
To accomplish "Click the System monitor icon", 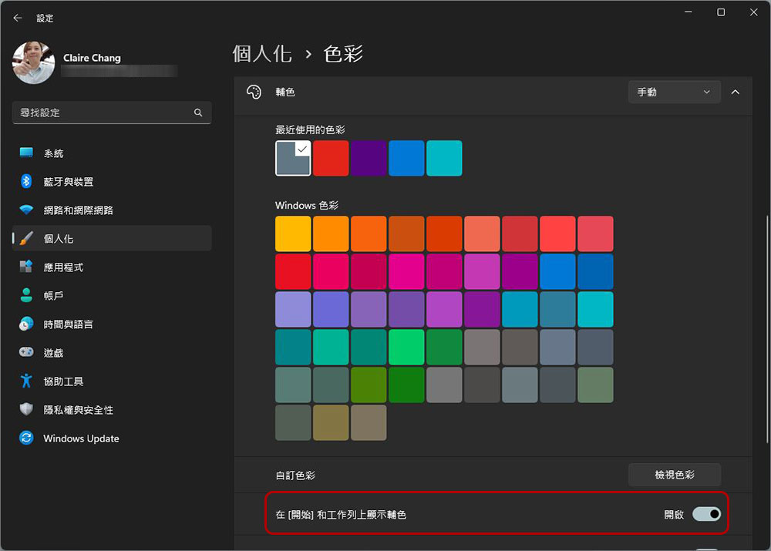I will (26, 153).
